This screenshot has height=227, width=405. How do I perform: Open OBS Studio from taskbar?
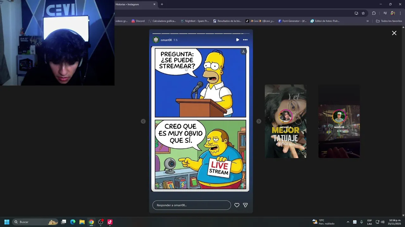pyautogui.click(x=101, y=222)
